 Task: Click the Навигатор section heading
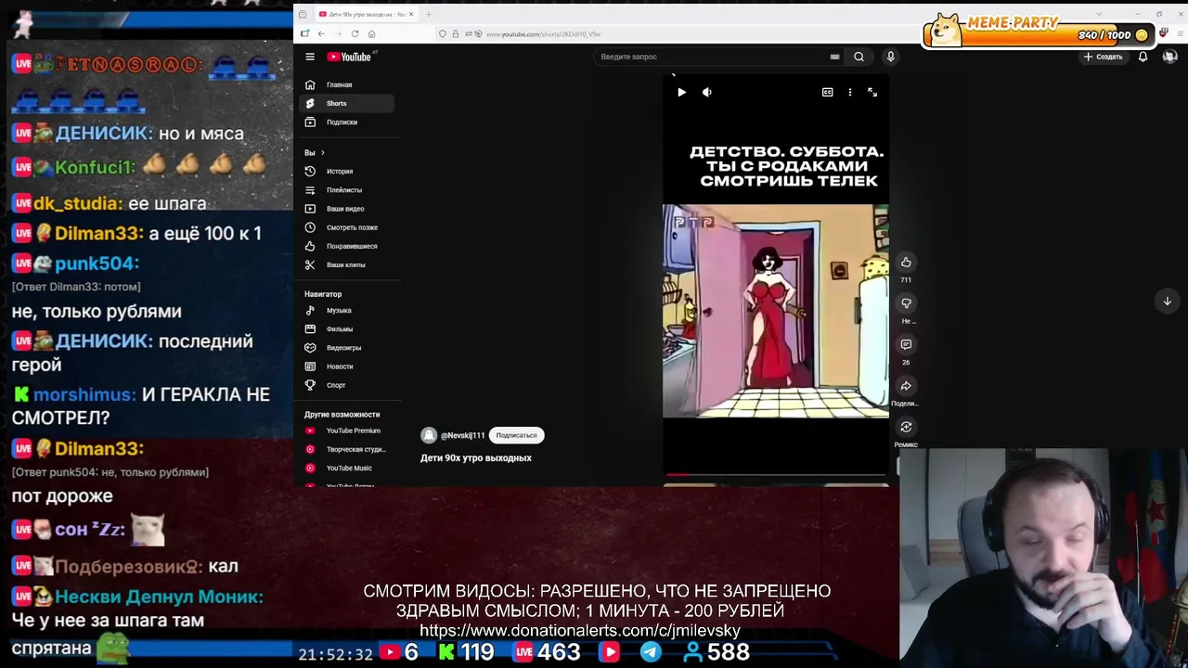coord(323,294)
